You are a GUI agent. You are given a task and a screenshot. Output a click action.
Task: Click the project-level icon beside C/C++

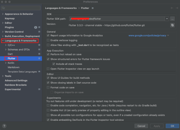click(x=39, y=45)
